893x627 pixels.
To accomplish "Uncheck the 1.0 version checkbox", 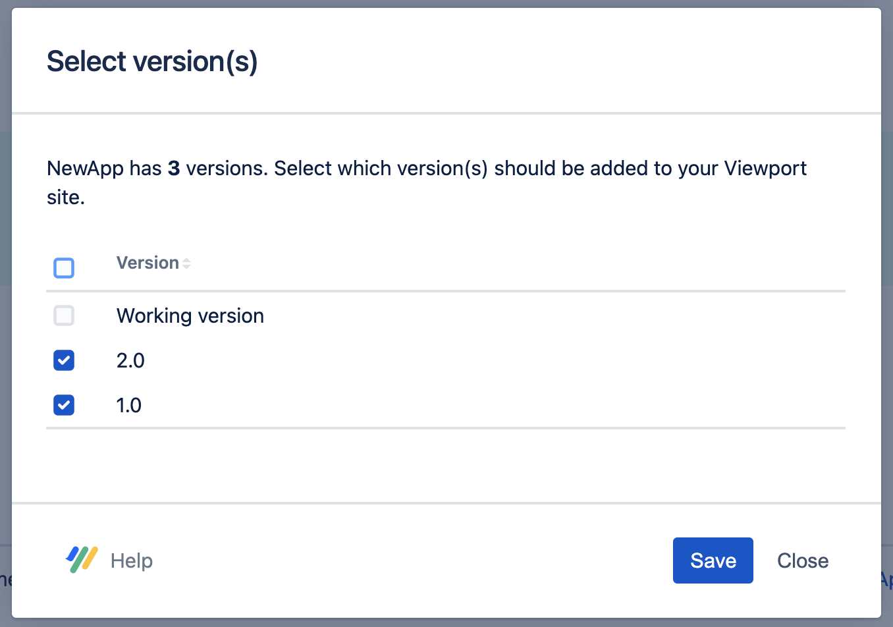I will (x=64, y=405).
